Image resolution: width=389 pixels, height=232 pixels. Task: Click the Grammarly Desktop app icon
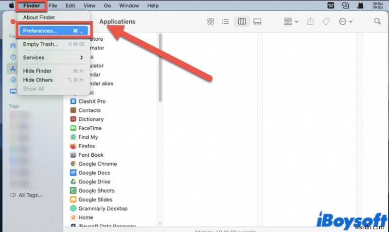click(73, 209)
